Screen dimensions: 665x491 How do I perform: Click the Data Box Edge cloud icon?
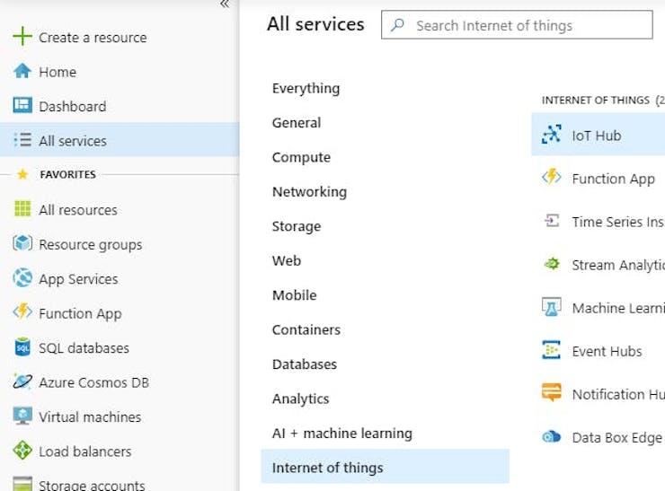[x=552, y=436]
